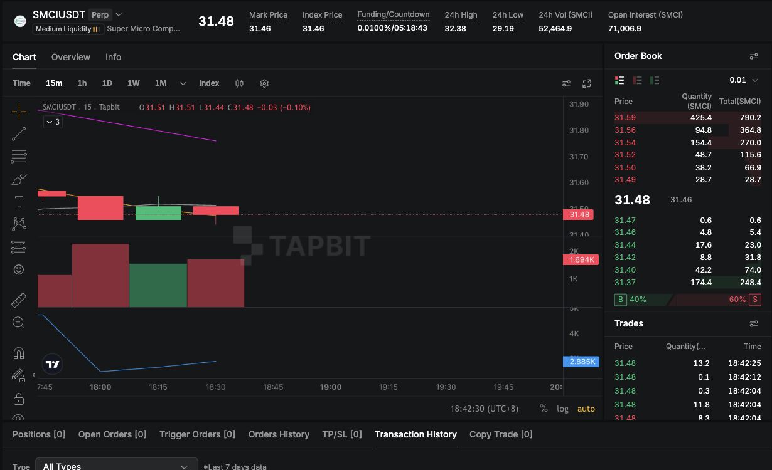Viewport: 772px width, 470px height.
Task: Click bid price 31.47 in order book
Action: pyautogui.click(x=625, y=221)
